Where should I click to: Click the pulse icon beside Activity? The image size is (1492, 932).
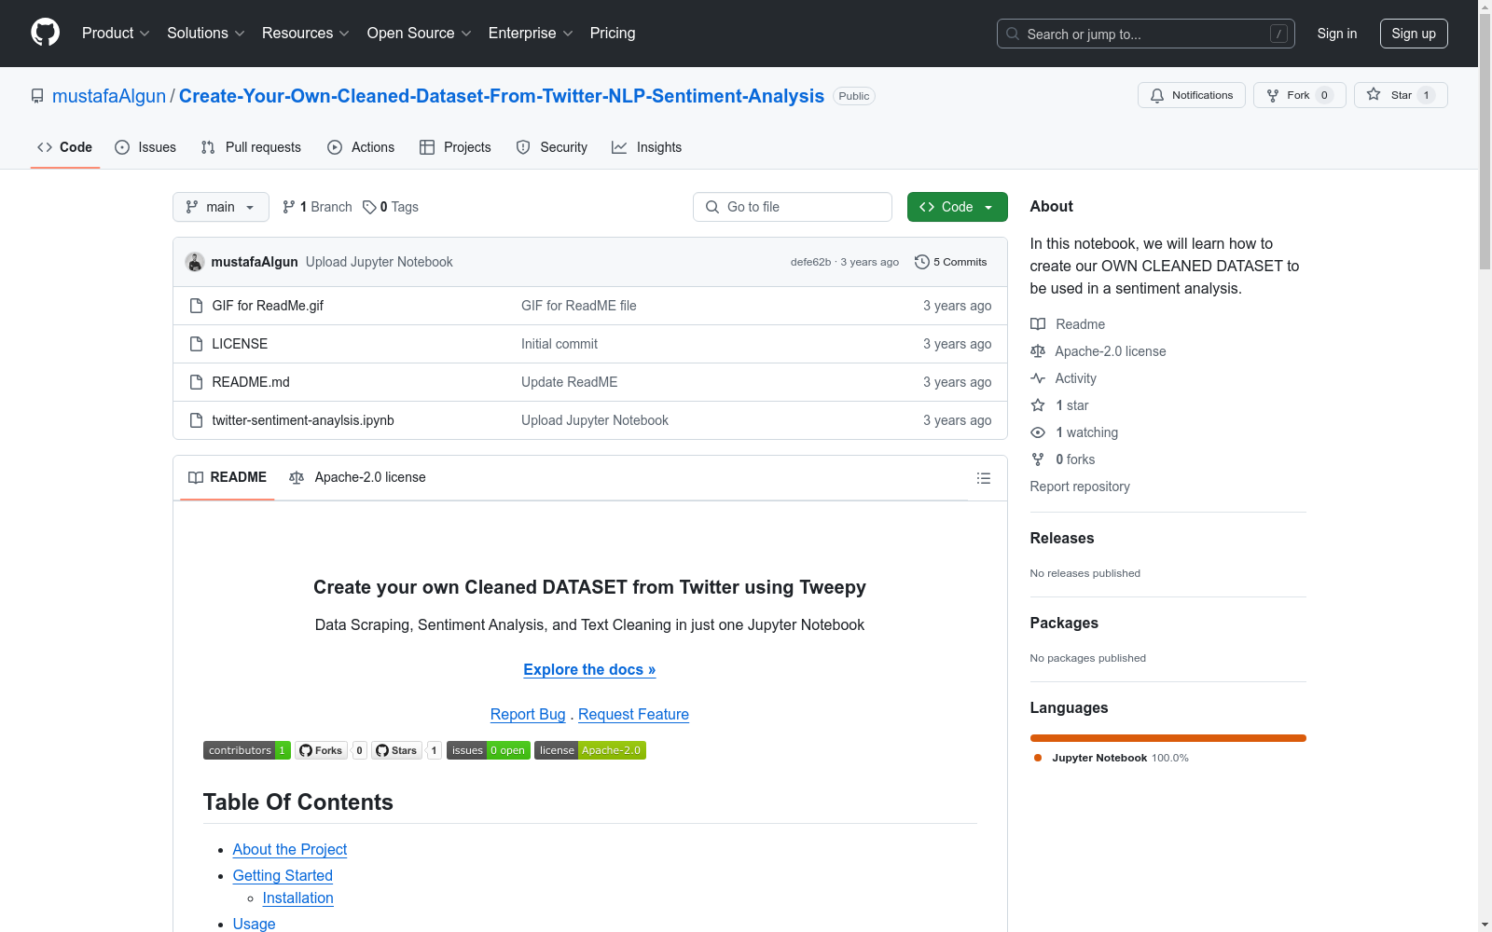[1038, 378]
